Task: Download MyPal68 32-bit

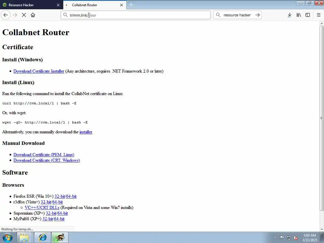Action: pyautogui.click(x=48, y=219)
